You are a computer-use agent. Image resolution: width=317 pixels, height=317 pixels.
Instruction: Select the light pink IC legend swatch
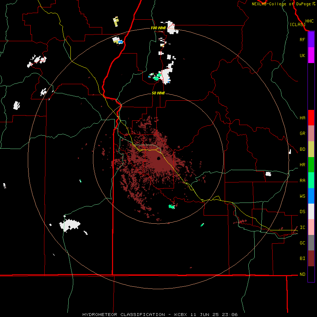pyautogui.click(x=311, y=227)
